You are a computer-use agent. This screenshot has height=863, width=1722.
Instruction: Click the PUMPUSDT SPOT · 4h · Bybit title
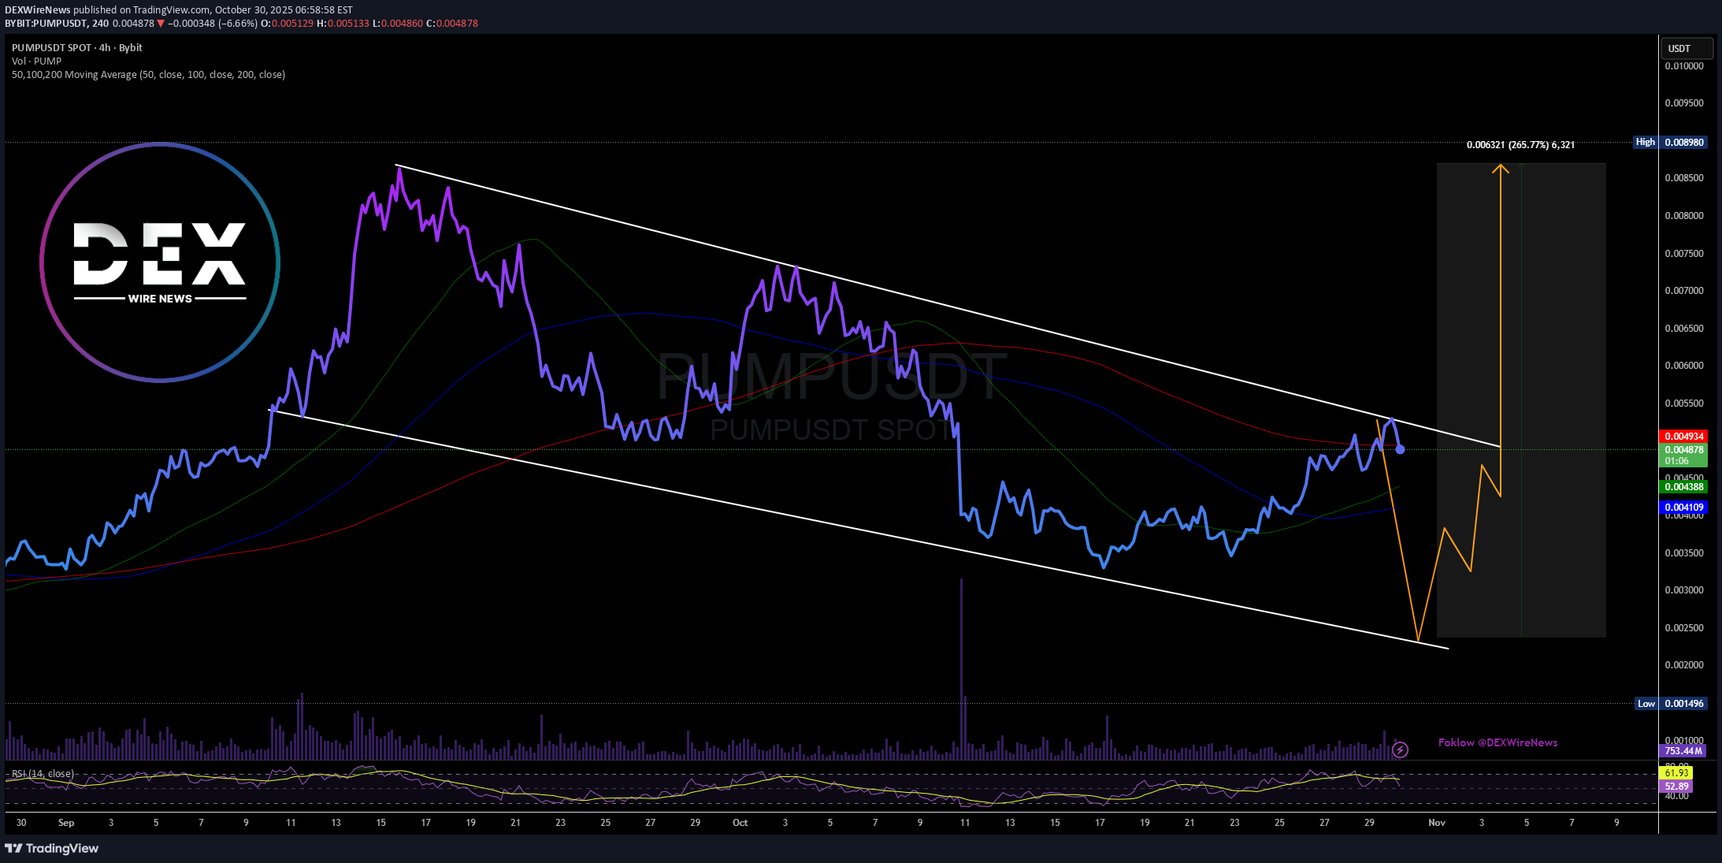coord(77,47)
